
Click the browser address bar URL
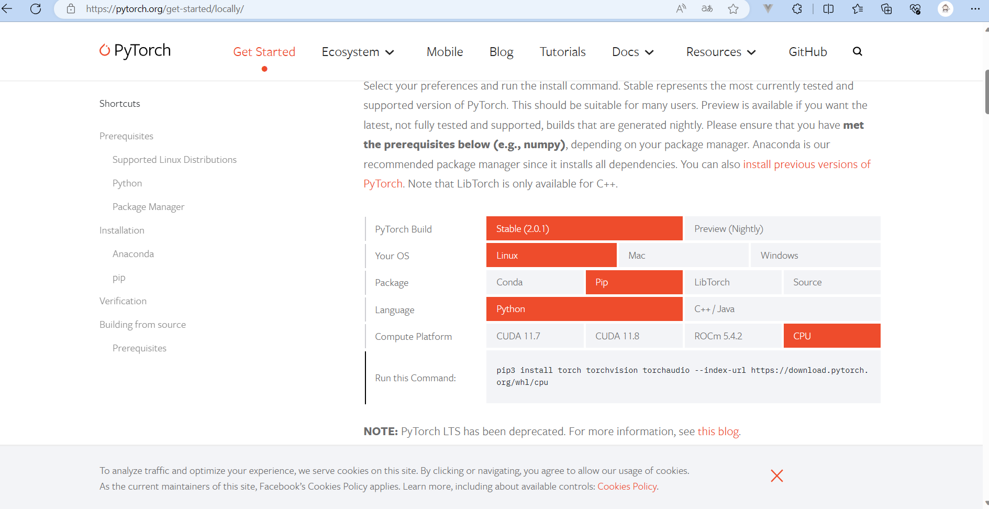[165, 9]
